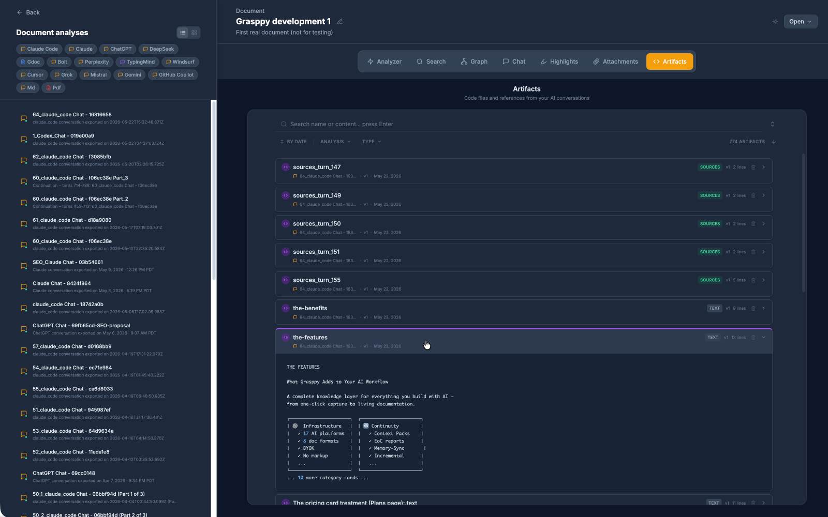Viewport: 828px width, 517px height.
Task: Click the sidebar analyses scrollbar
Action: [214, 190]
